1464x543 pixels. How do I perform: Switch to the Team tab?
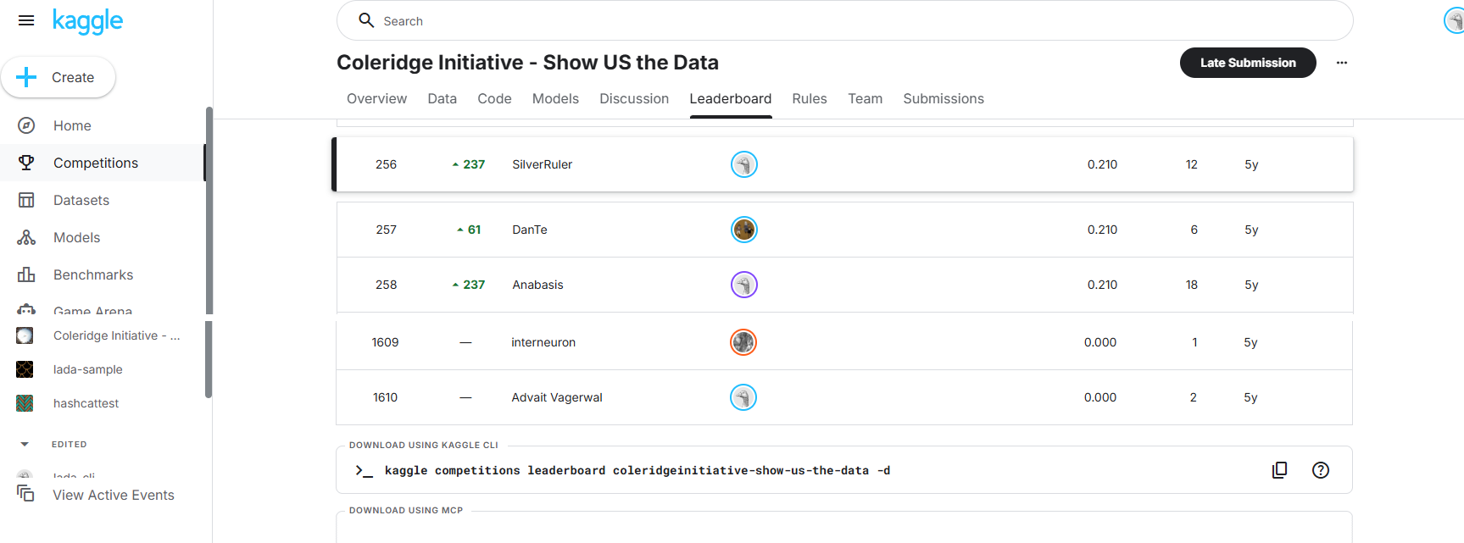pyautogui.click(x=865, y=99)
